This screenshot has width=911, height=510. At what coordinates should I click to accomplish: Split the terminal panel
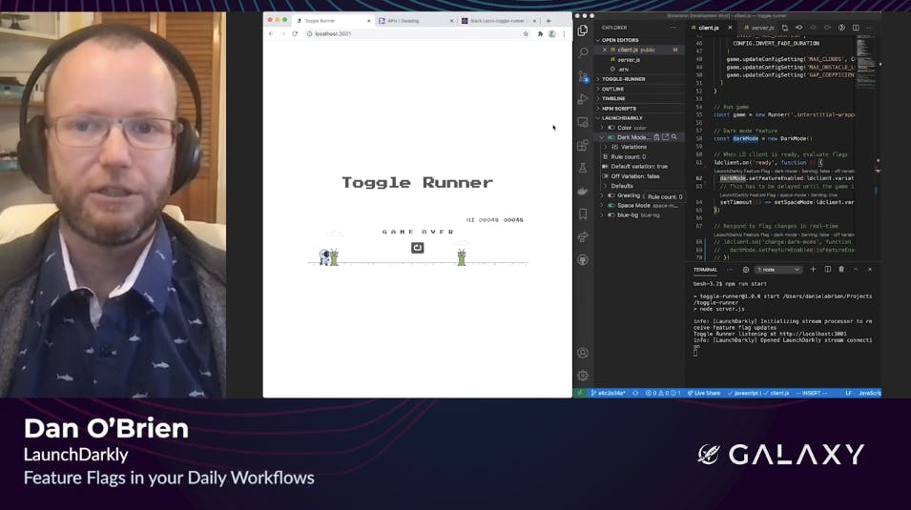coord(828,270)
